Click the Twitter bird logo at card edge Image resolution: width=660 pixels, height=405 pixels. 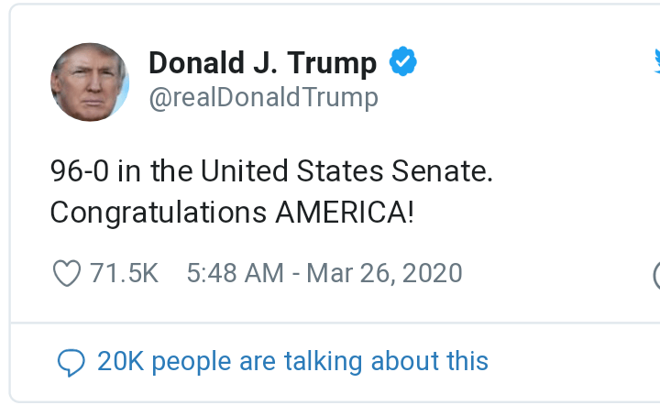[656, 61]
